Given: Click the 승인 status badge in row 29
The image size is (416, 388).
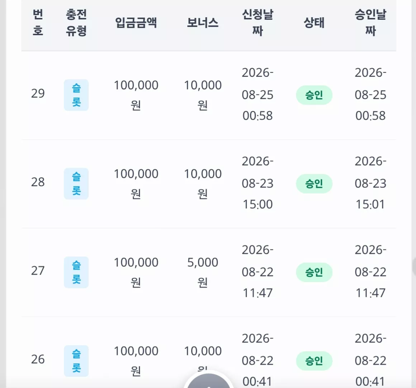Looking at the screenshot, I should click(314, 95).
